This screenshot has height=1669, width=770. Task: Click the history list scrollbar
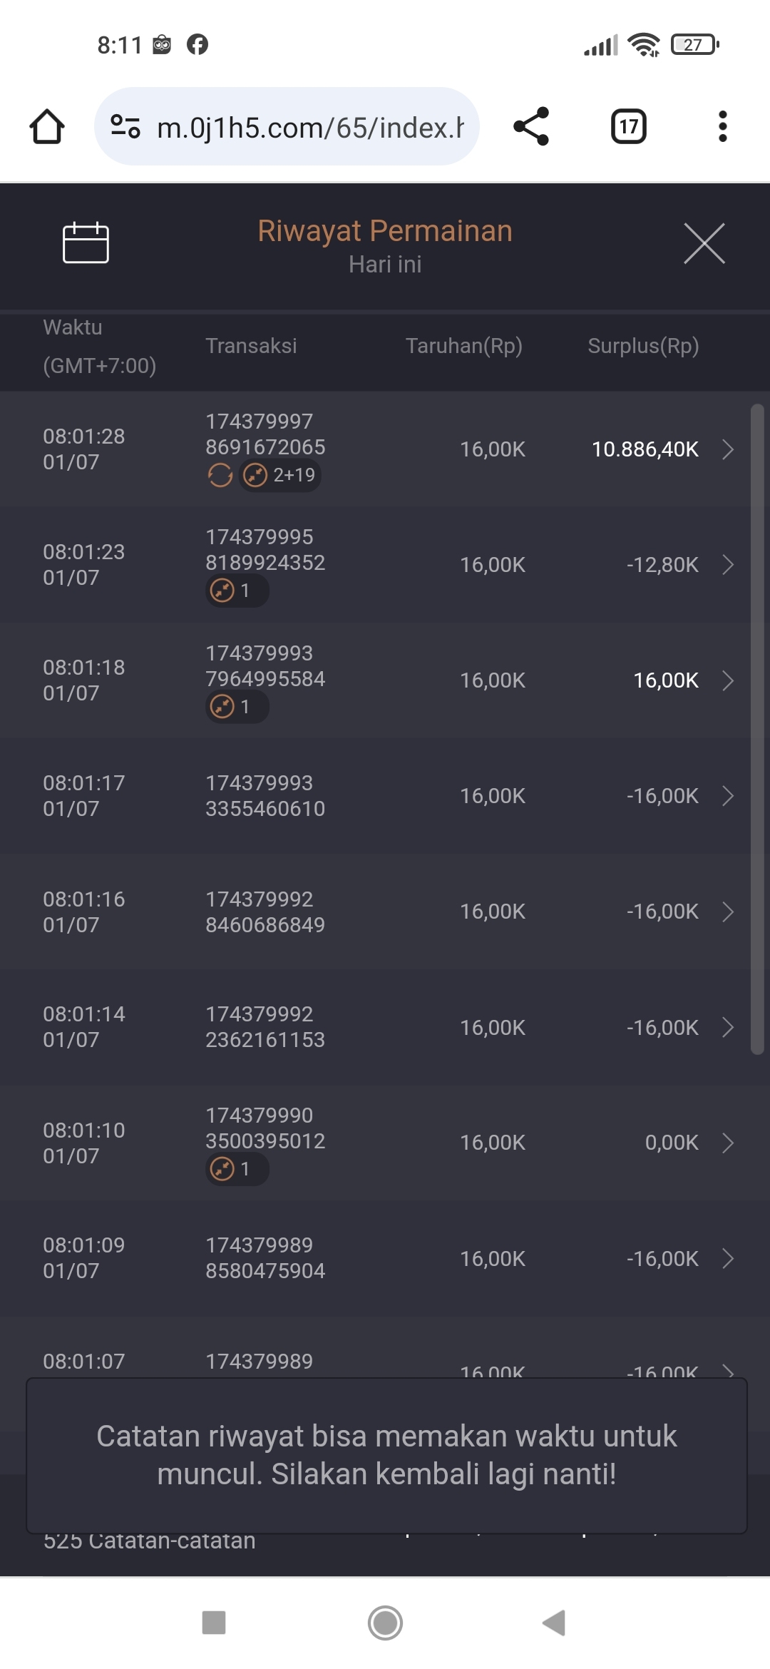coord(757,728)
